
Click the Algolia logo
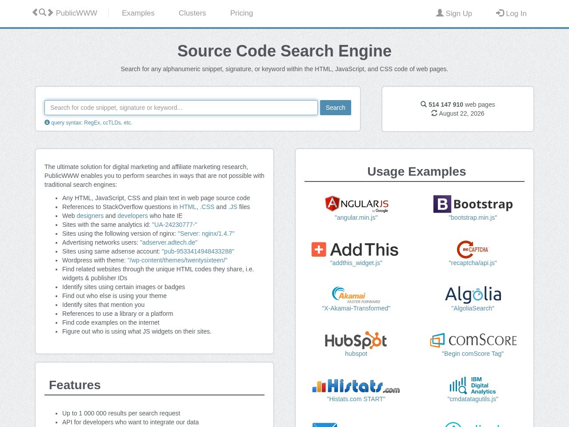coord(473,294)
